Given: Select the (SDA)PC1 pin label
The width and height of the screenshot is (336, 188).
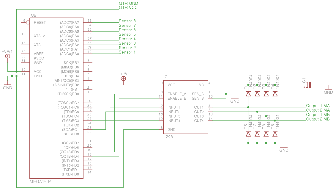Looking at the screenshot, I should tap(70, 130).
